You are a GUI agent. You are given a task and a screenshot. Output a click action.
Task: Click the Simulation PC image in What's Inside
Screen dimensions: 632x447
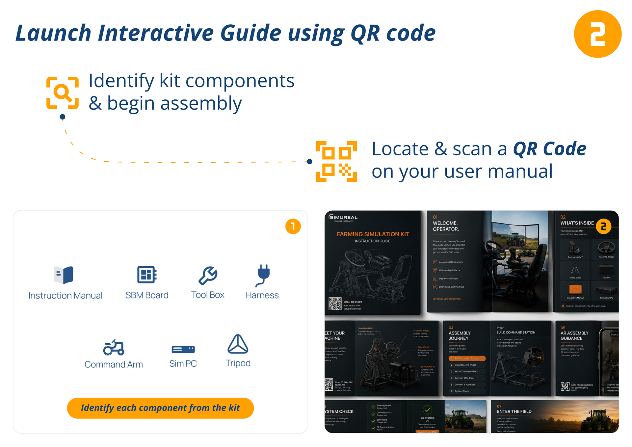coord(606,290)
